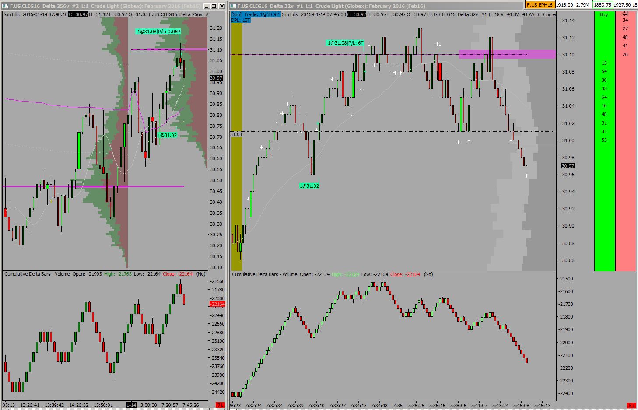Click the 30.86 price label on right chart scale
This screenshot has height=410, width=638.
tap(568, 260)
